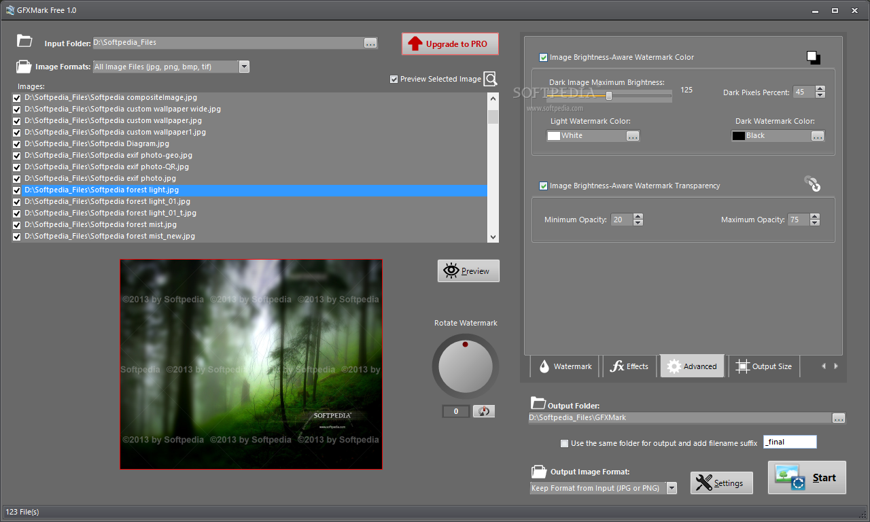Uncheck Softpedia forest light.jpg checkbox
The width and height of the screenshot is (870, 522).
17,190
